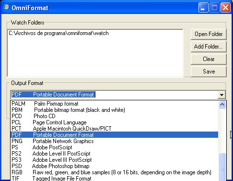This screenshot has width=233, height=181.
Task: Choose PSD Adobe Photoshop bitmap
Action: pyautogui.click(x=114, y=166)
